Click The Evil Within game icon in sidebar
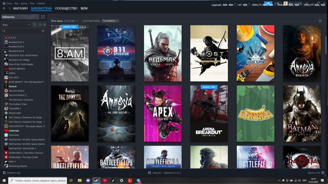 pyautogui.click(x=6, y=91)
